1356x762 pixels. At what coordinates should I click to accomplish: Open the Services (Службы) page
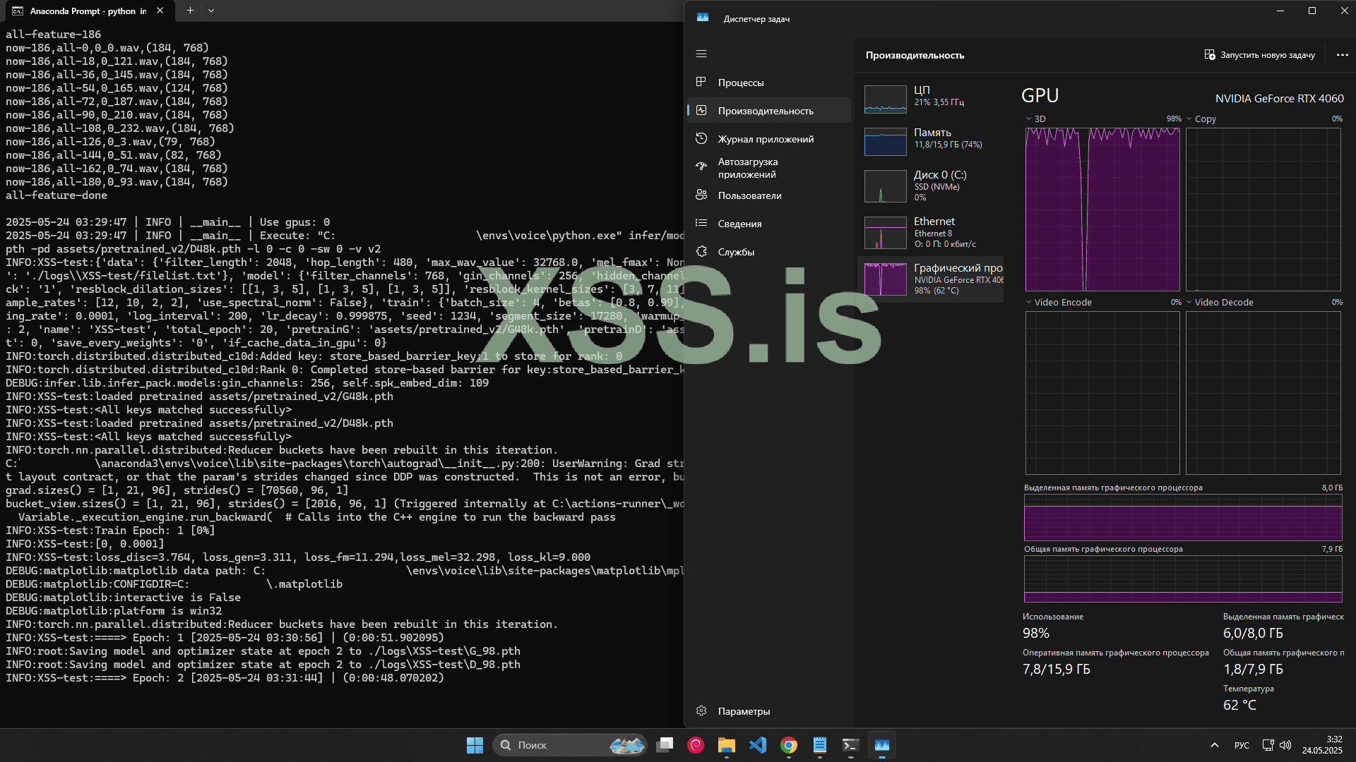click(736, 252)
